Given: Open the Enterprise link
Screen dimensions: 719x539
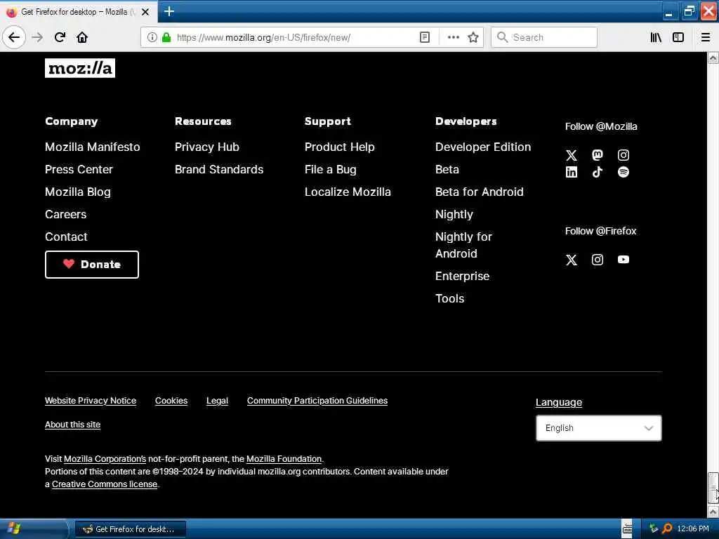Looking at the screenshot, I should pos(462,277).
